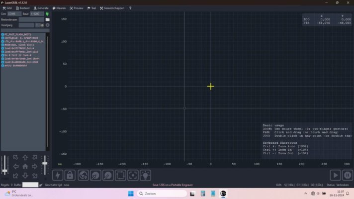Click the second laser-pointer disc button
The height and width of the screenshot is (199, 354).
coord(108,175)
